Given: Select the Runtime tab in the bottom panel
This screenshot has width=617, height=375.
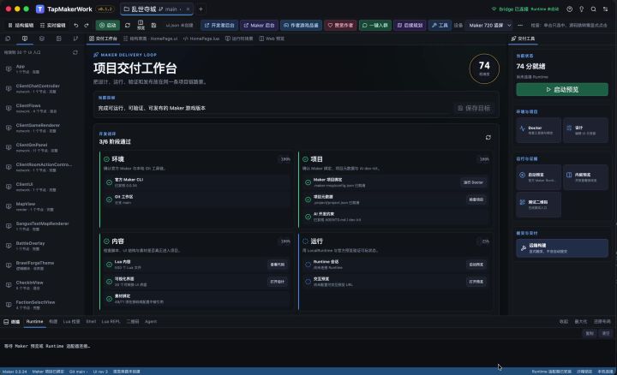Looking at the screenshot, I should (x=34, y=322).
